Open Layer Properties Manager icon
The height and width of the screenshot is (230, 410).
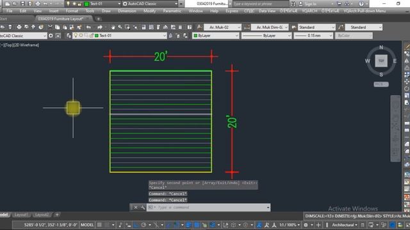coord(69,36)
